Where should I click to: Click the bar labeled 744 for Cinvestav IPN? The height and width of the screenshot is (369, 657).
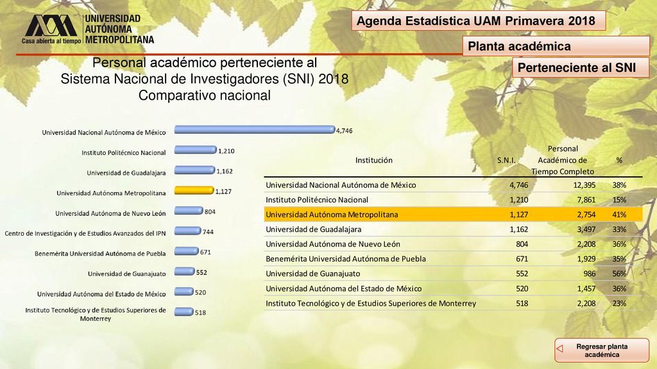tap(188, 231)
